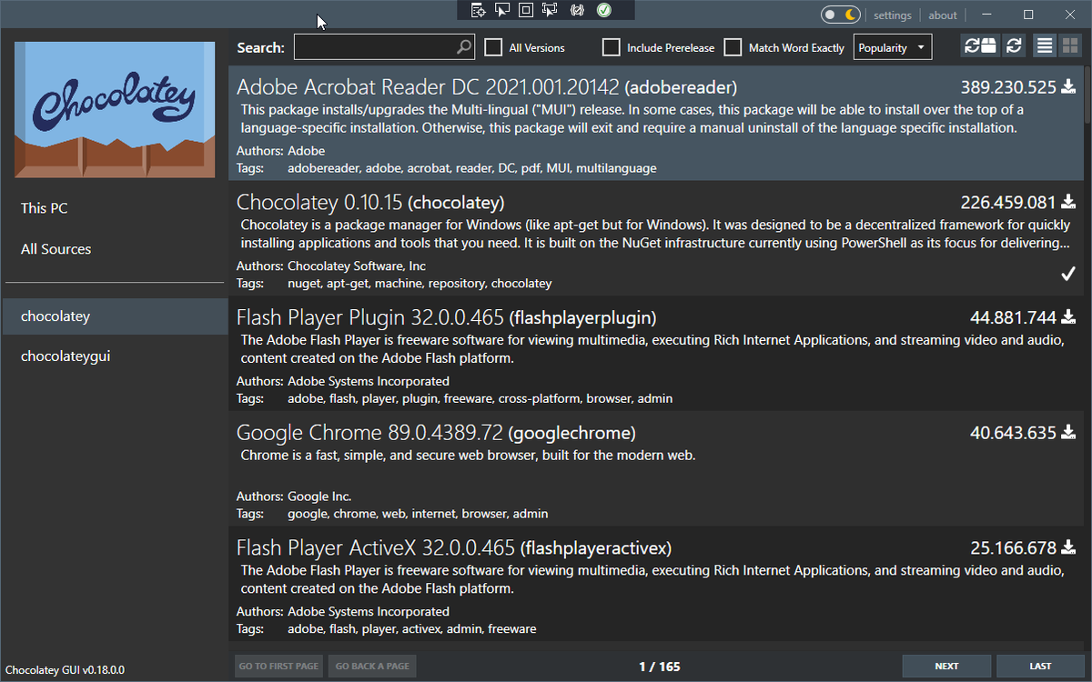The height and width of the screenshot is (682, 1092).
Task: Click the Chocolatey logo image
Action: [x=115, y=109]
